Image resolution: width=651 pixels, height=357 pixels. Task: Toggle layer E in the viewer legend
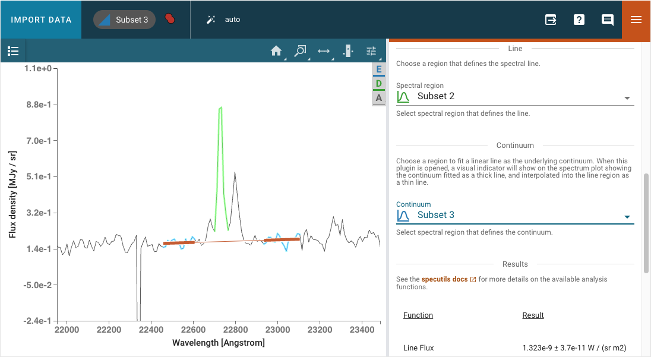378,69
